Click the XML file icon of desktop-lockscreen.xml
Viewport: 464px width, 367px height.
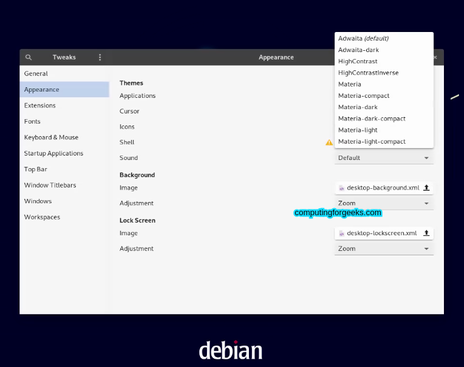point(342,233)
